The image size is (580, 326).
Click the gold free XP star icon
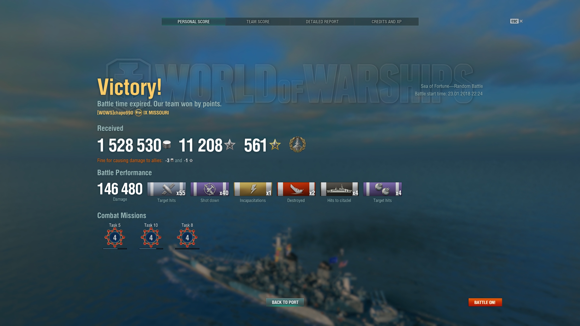pos(275,145)
